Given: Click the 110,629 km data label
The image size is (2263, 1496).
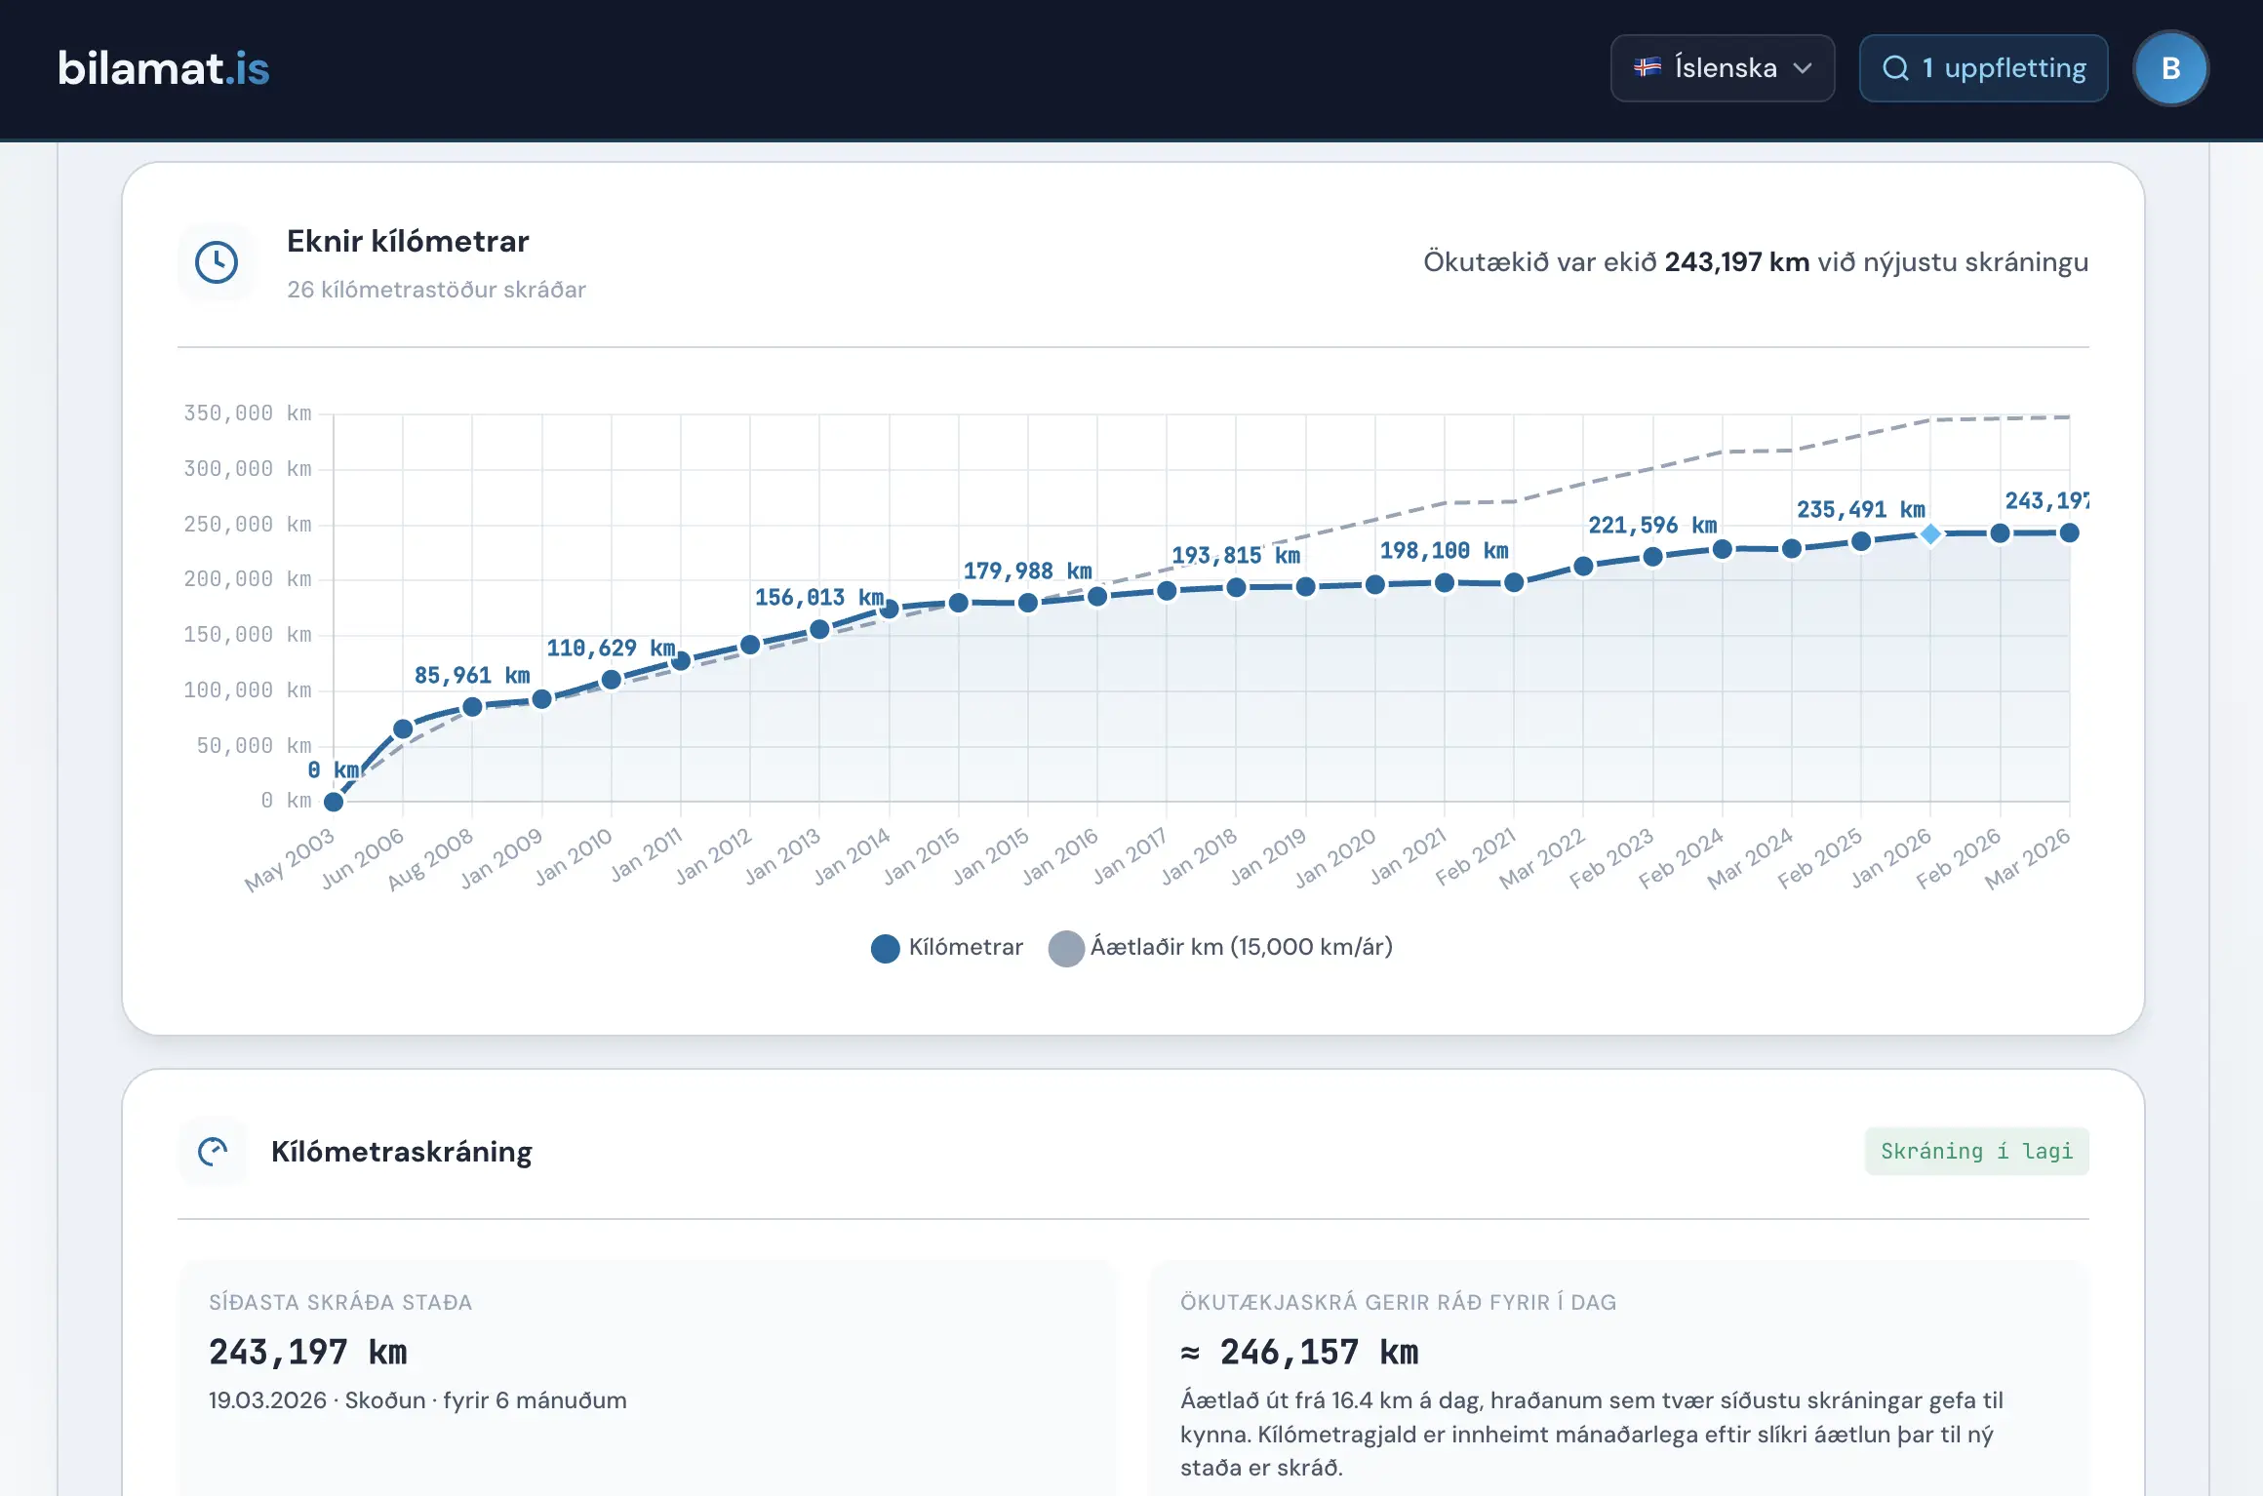Looking at the screenshot, I should [612, 649].
